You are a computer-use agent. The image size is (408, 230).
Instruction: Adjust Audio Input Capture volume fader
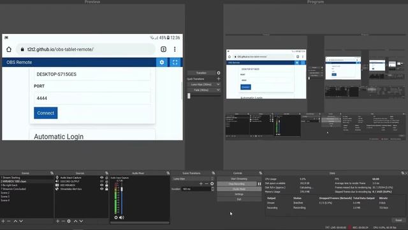tap(122, 189)
